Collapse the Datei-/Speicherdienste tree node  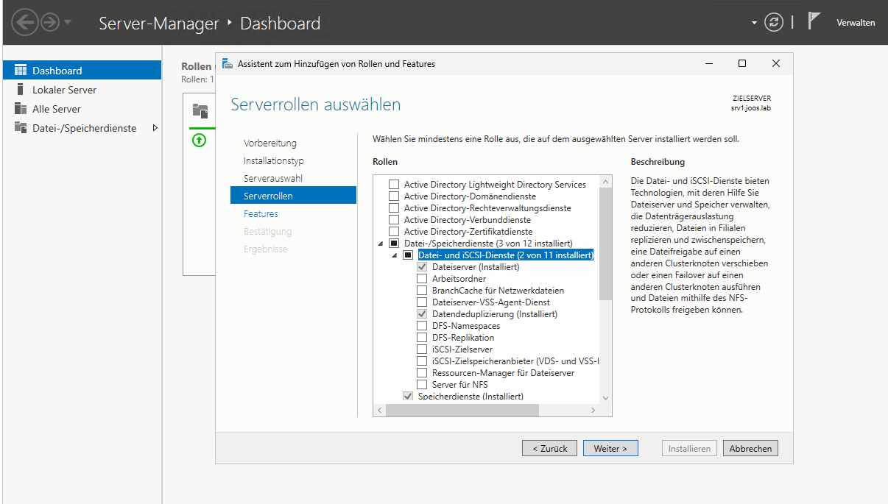pos(381,244)
